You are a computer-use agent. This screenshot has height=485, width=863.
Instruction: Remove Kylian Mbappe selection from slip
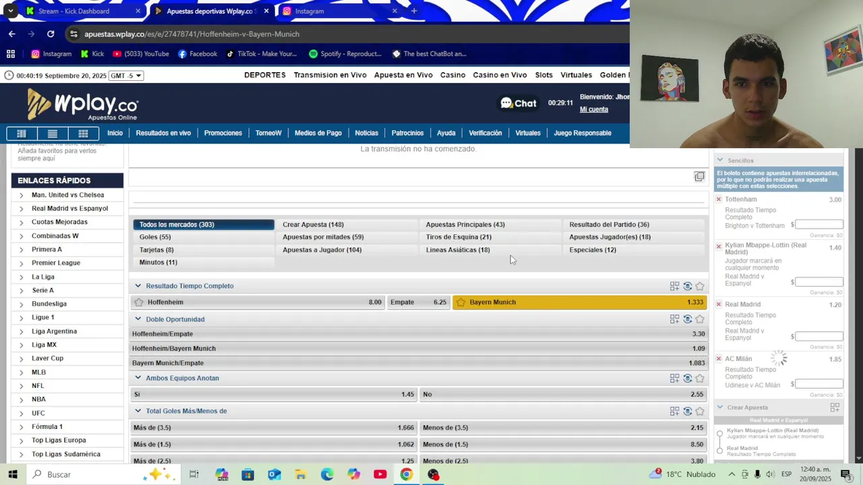[x=719, y=247]
